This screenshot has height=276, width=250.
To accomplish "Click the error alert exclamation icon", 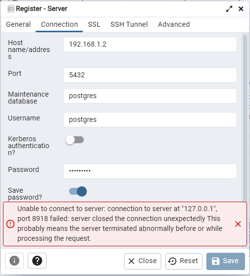I will 10,224.
